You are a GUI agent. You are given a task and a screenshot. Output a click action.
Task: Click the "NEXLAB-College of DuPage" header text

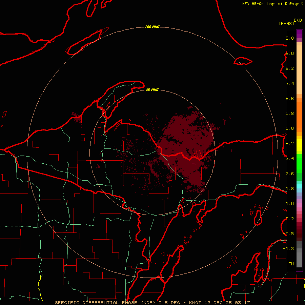(x=270, y=4)
